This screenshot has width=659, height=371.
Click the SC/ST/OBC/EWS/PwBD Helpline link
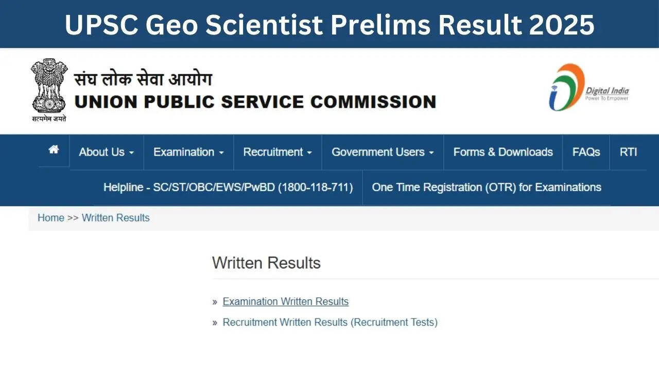(228, 187)
